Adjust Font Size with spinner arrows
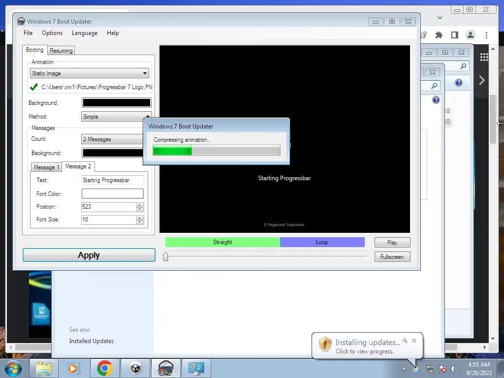Image resolution: width=504 pixels, height=378 pixels. (x=139, y=220)
